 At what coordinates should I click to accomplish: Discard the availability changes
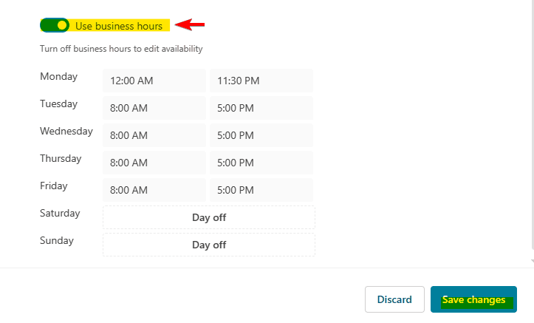pos(394,299)
